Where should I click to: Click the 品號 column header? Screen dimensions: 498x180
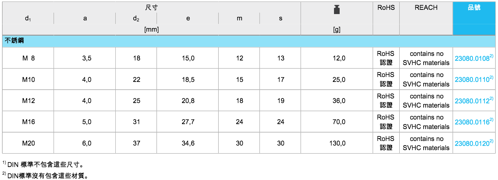(474, 7)
